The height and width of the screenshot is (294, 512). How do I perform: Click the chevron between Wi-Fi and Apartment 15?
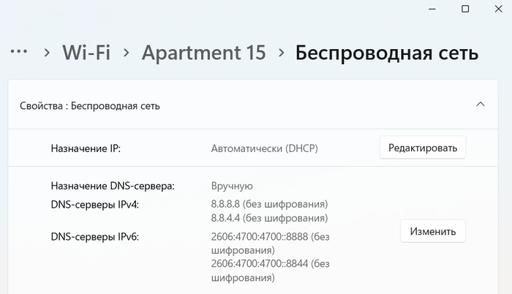127,52
